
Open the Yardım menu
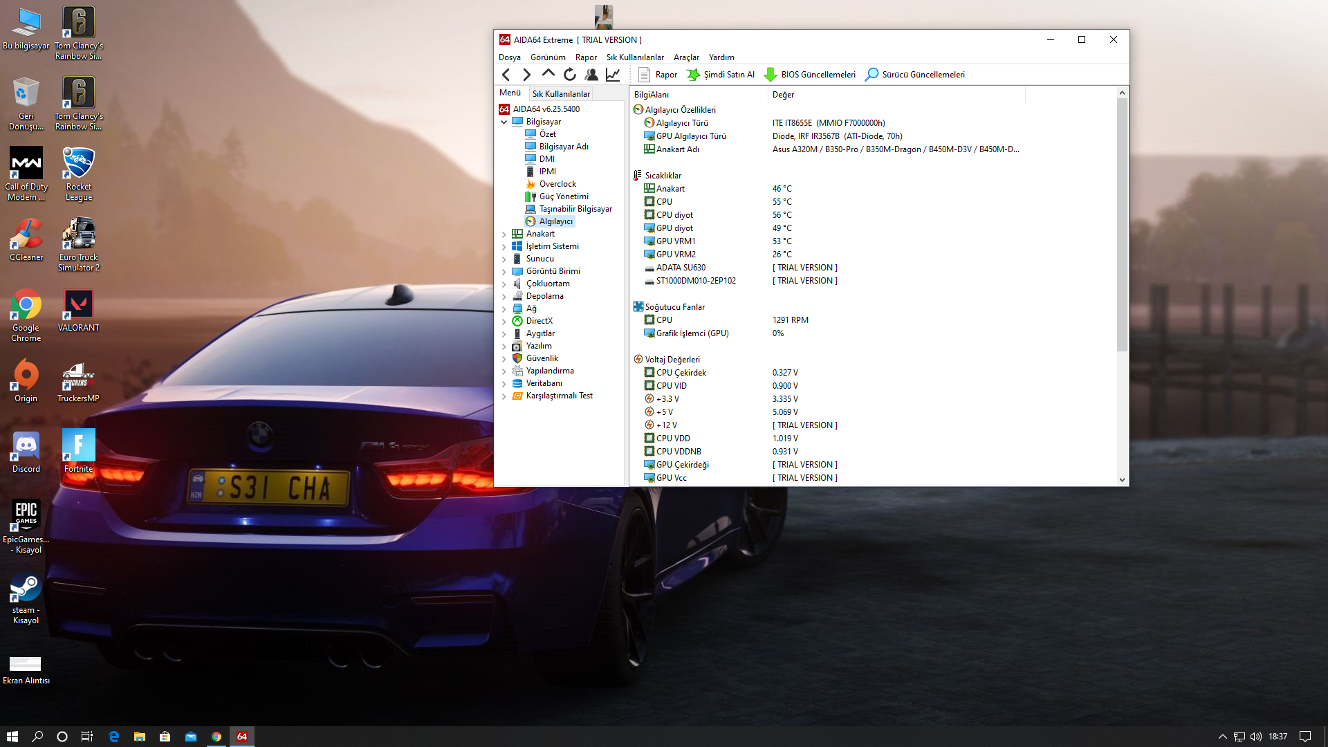coord(721,57)
